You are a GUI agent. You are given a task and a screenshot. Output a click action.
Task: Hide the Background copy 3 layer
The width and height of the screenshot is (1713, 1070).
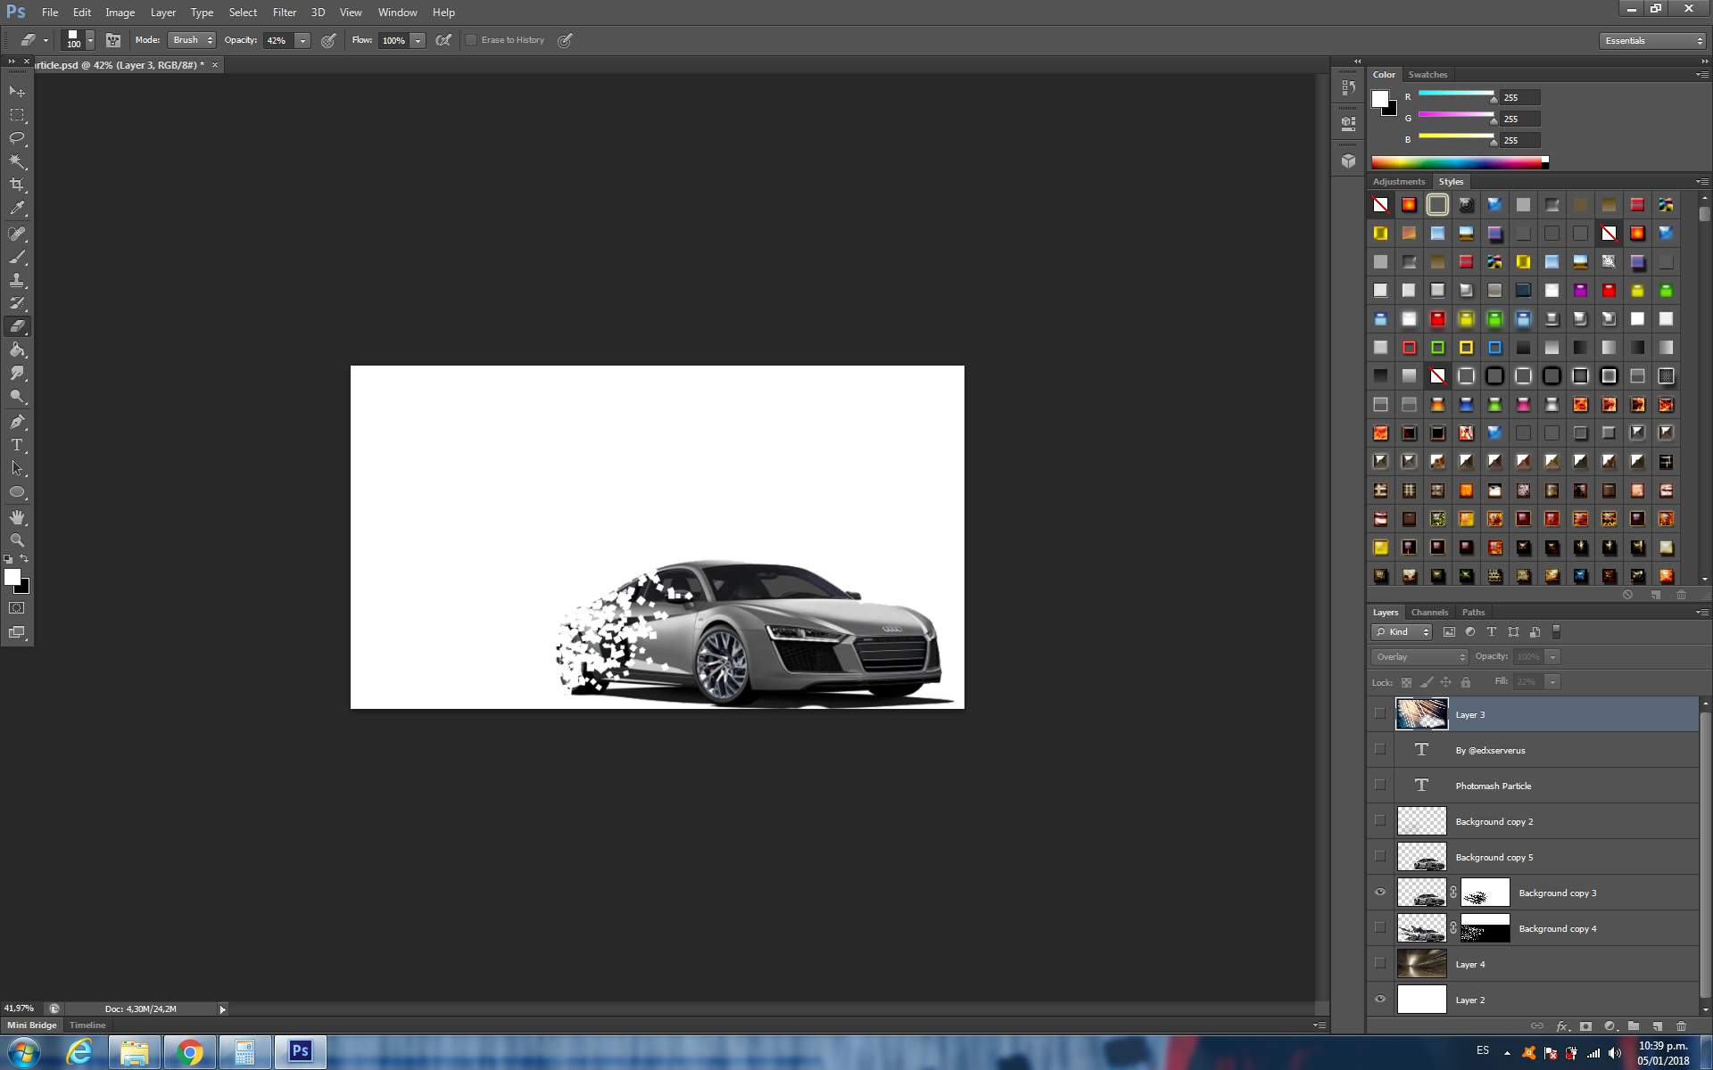(1380, 893)
